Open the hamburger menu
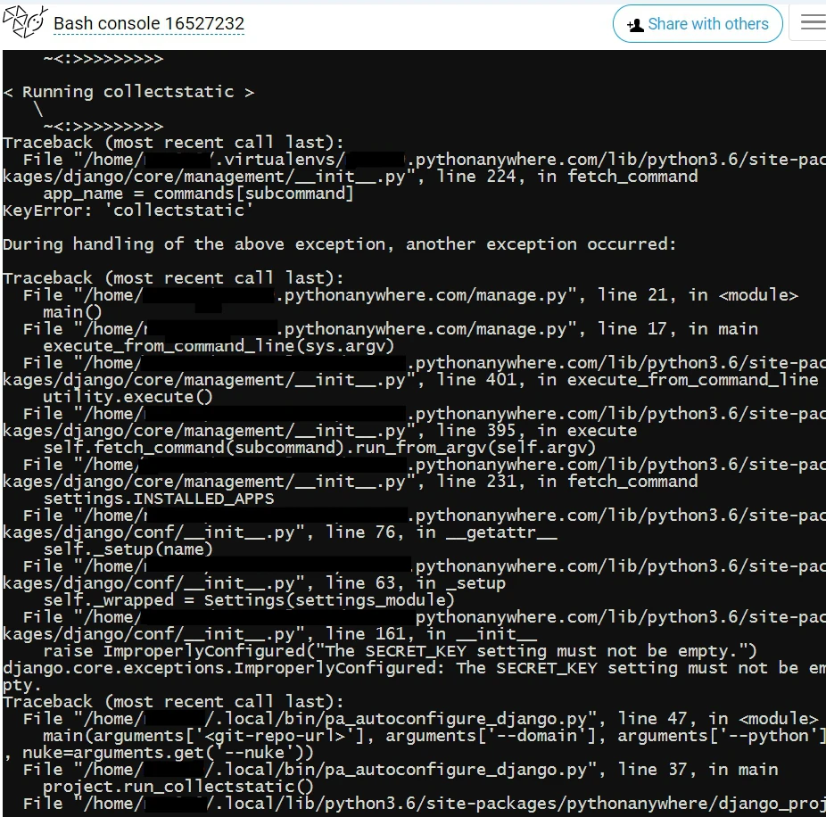 813,22
